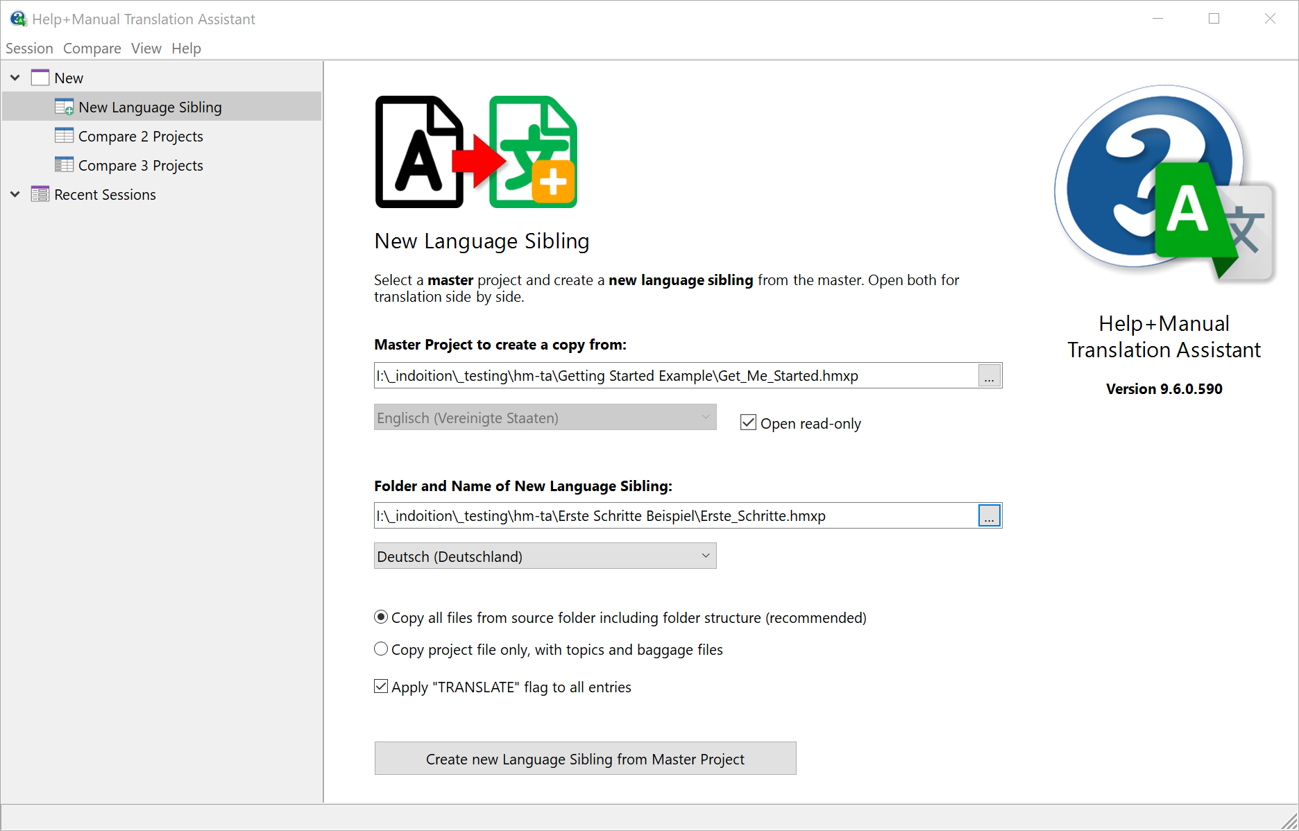
Task: Open the Deutsch (Deutschland) language dropdown
Action: (x=545, y=556)
